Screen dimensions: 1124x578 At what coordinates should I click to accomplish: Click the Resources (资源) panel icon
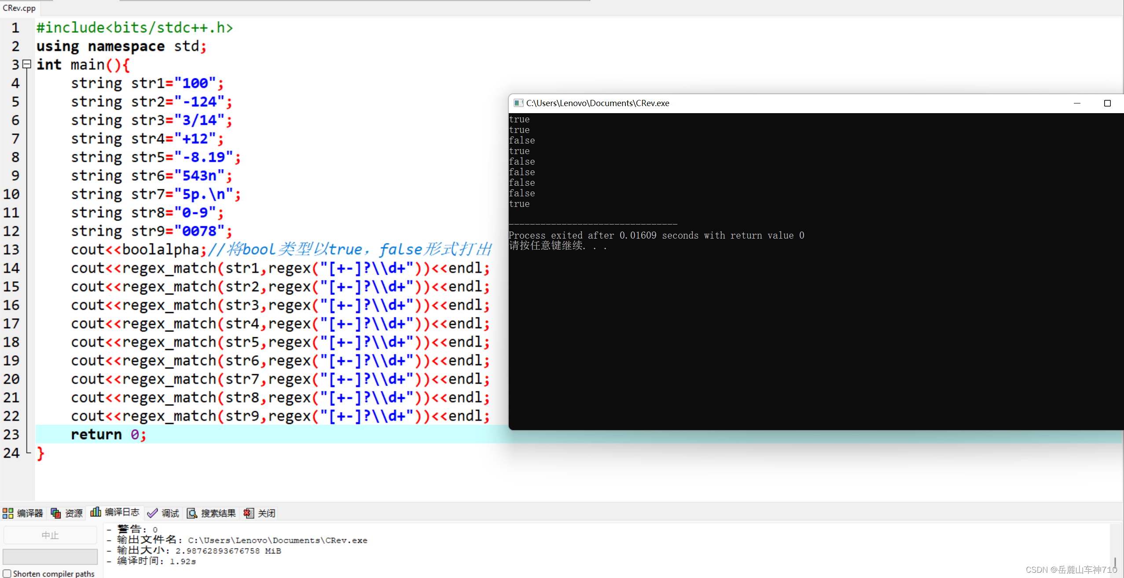[x=55, y=512]
